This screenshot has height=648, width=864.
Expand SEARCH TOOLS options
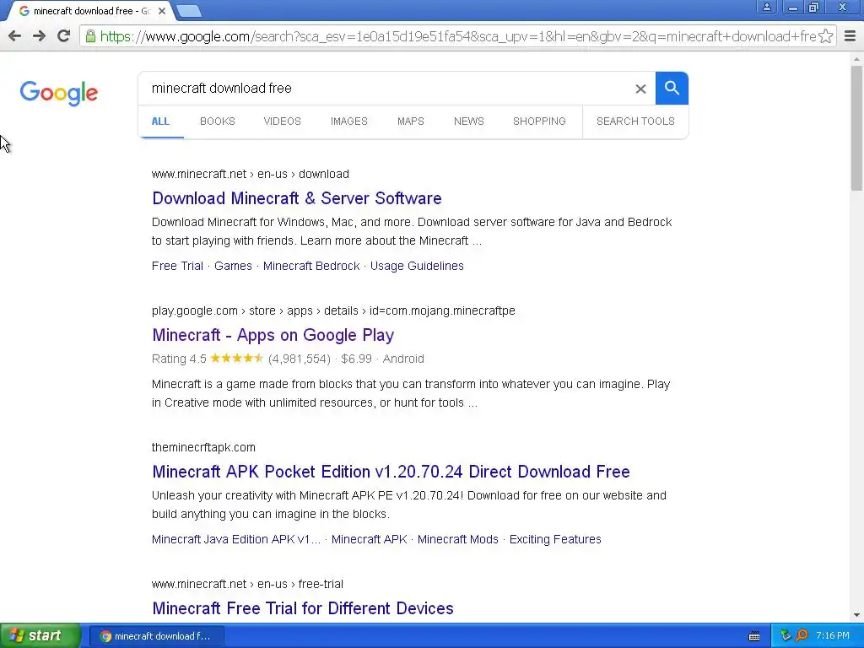pos(635,121)
